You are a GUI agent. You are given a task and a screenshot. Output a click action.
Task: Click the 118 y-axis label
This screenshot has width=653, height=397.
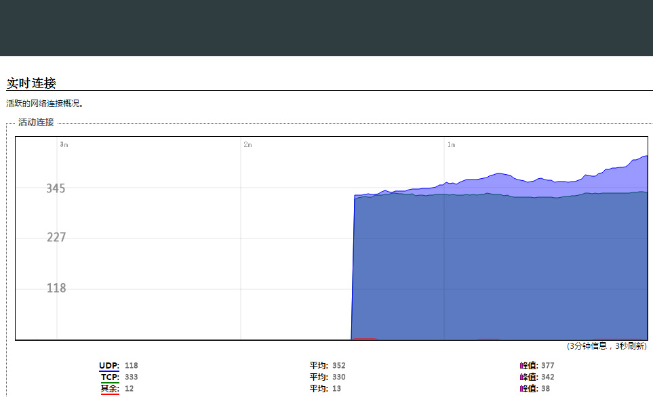coord(56,288)
